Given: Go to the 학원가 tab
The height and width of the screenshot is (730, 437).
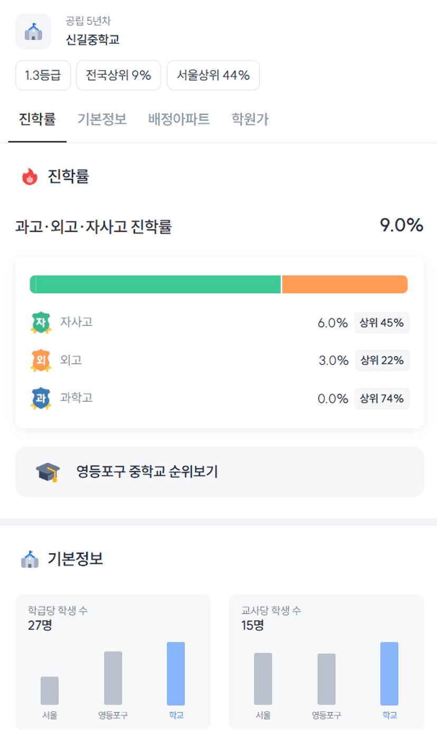Looking at the screenshot, I should 250,119.
